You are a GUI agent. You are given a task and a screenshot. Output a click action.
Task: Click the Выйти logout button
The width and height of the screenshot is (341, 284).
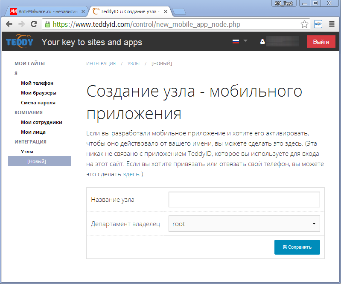pyautogui.click(x=321, y=42)
